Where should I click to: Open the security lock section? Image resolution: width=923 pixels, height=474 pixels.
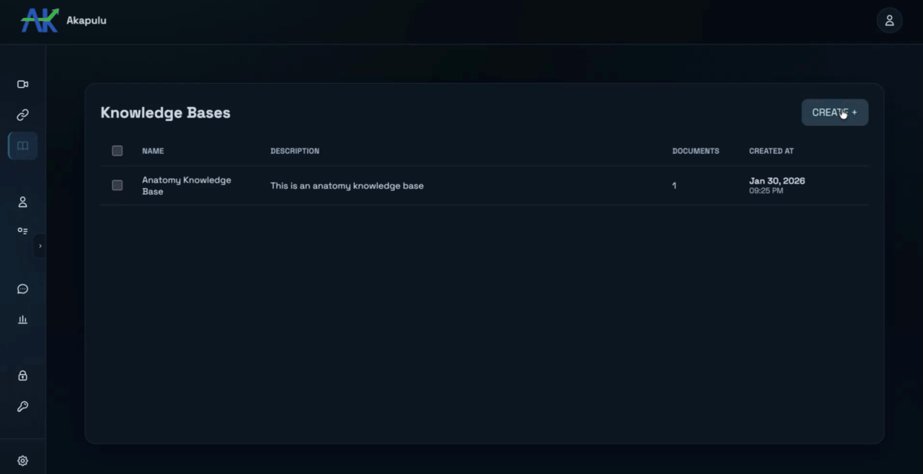coord(22,375)
